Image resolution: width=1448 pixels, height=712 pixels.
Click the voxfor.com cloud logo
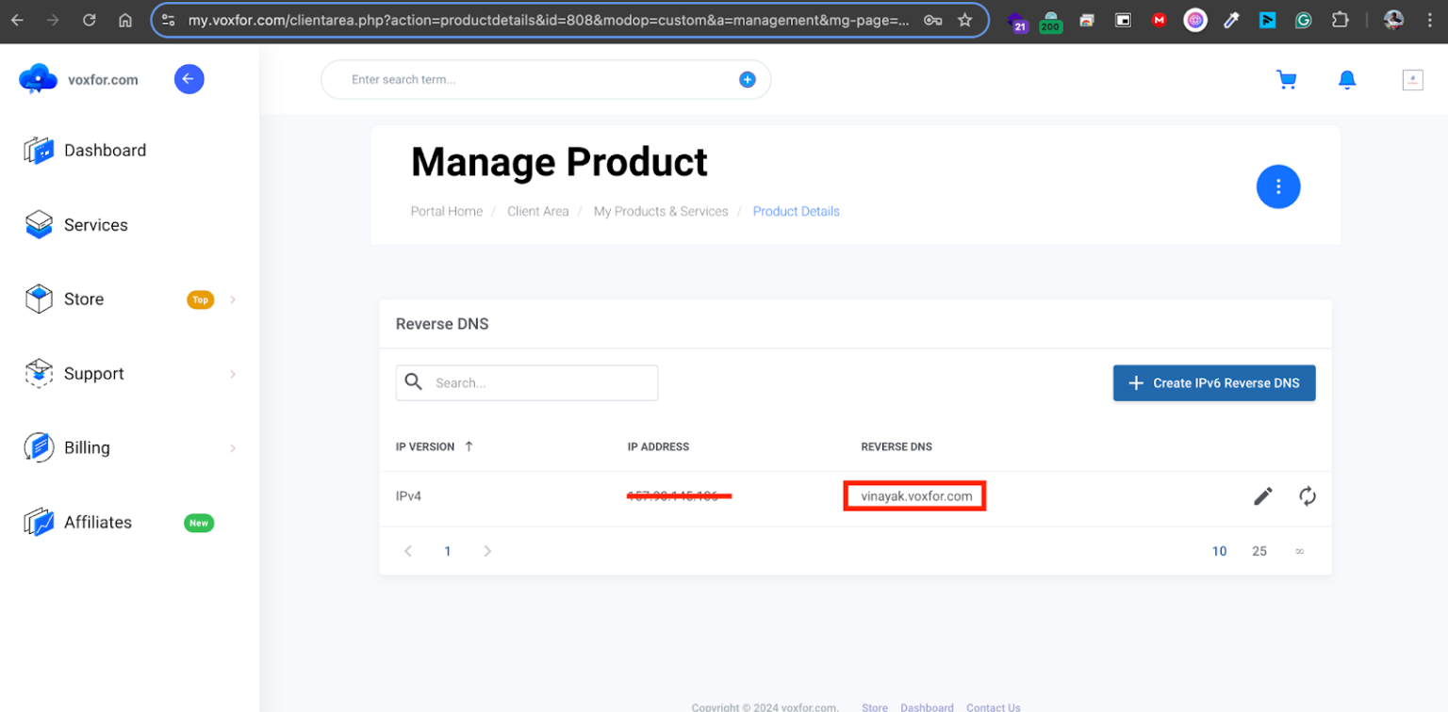(38, 79)
